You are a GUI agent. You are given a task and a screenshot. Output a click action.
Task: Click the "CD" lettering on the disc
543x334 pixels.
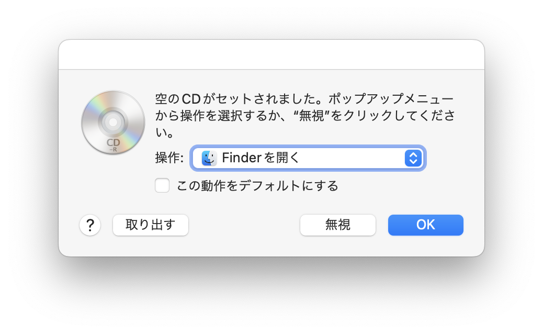pos(113,142)
